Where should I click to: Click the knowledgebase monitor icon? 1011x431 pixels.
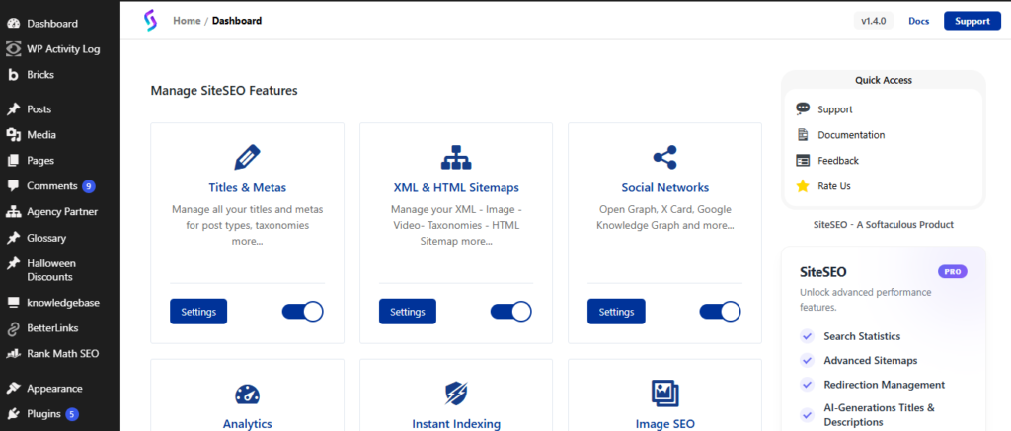click(x=13, y=302)
